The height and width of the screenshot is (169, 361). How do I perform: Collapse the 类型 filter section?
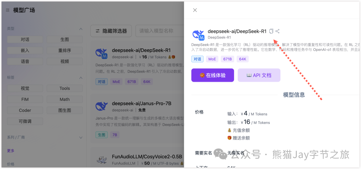click(x=81, y=29)
